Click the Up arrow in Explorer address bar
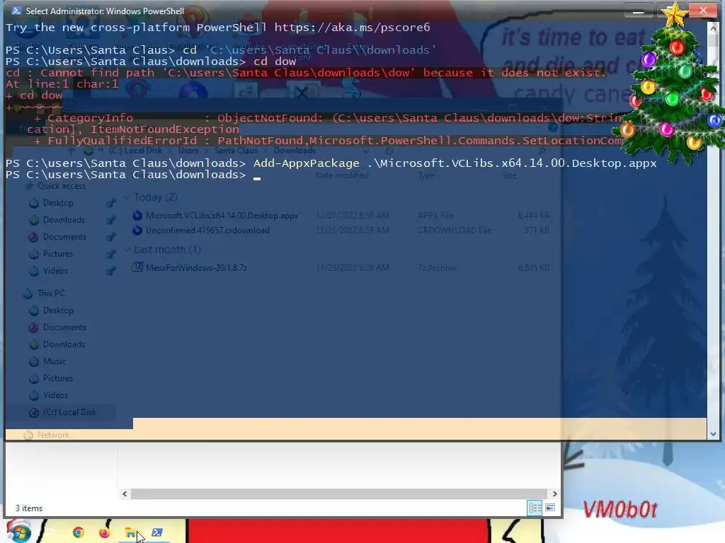725x543 pixels. tap(72, 151)
